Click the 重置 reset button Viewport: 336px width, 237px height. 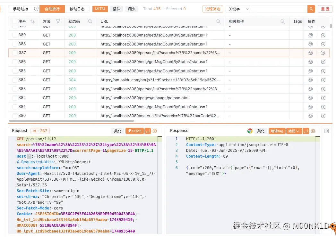(x=325, y=9)
